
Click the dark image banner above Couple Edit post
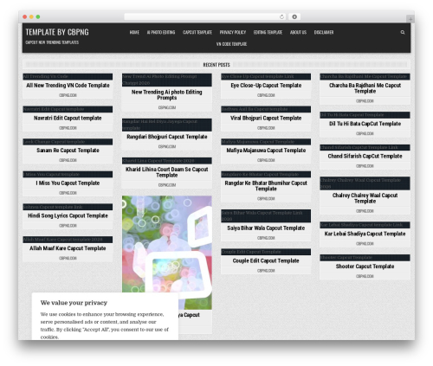pos(266,252)
